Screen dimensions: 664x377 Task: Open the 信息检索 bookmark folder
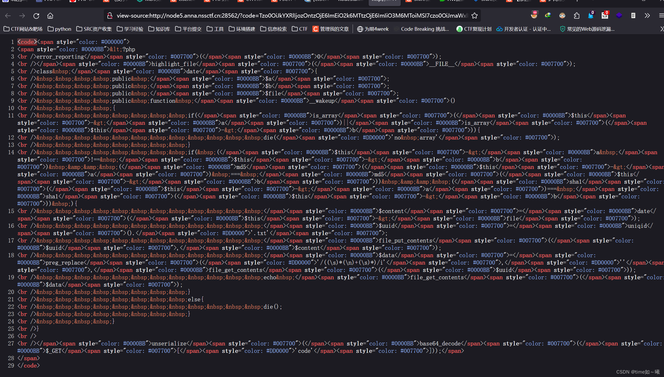274,29
